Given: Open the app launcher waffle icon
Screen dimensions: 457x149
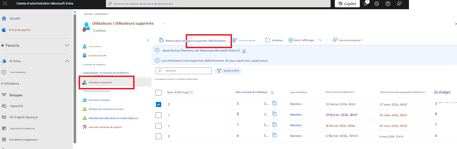Looking at the screenshot, I should click(5, 4).
